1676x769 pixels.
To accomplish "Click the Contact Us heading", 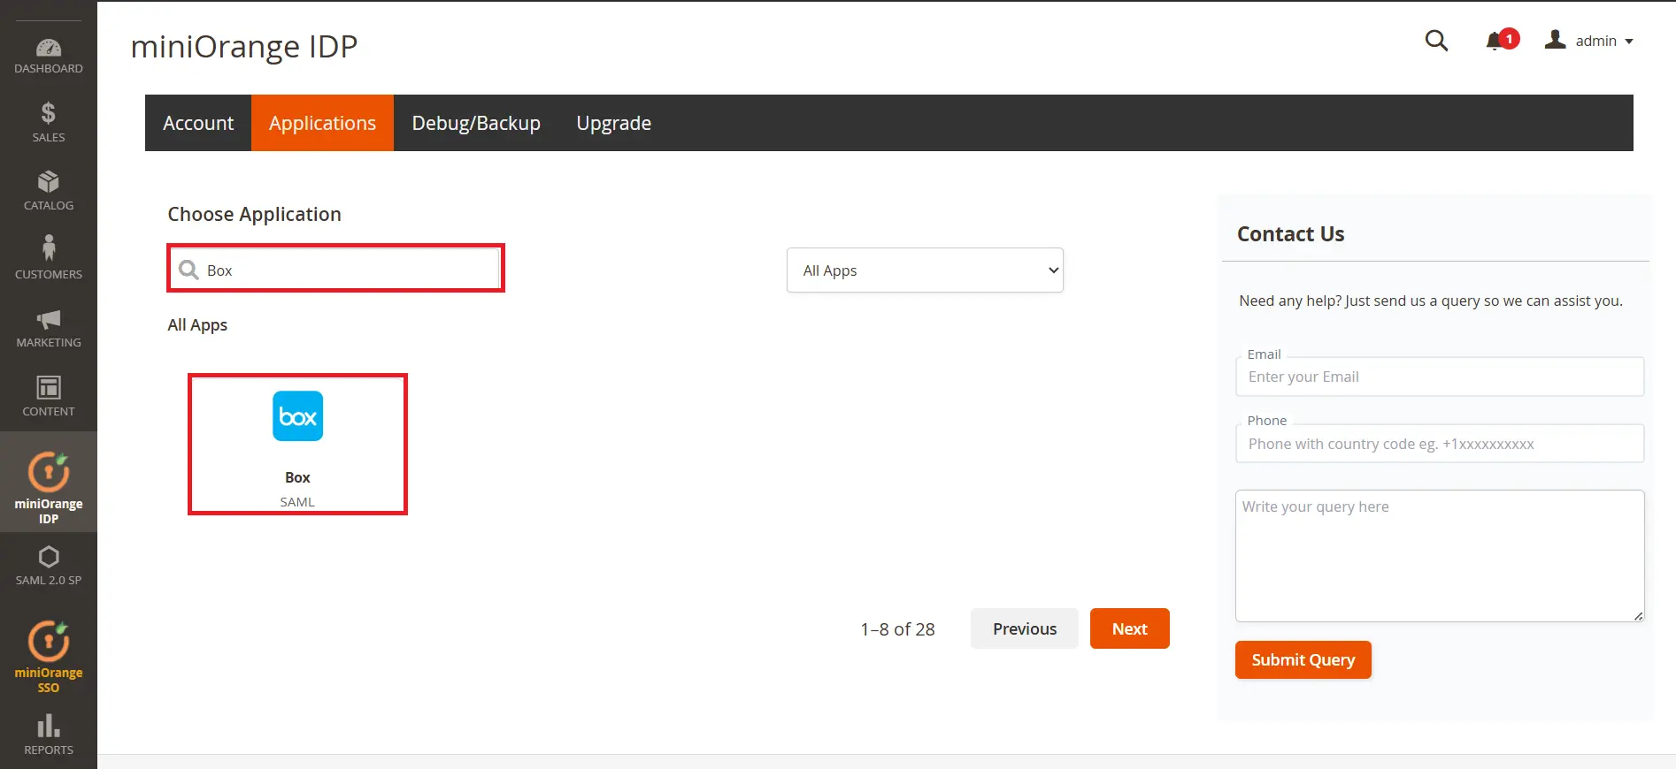I will tap(1290, 234).
